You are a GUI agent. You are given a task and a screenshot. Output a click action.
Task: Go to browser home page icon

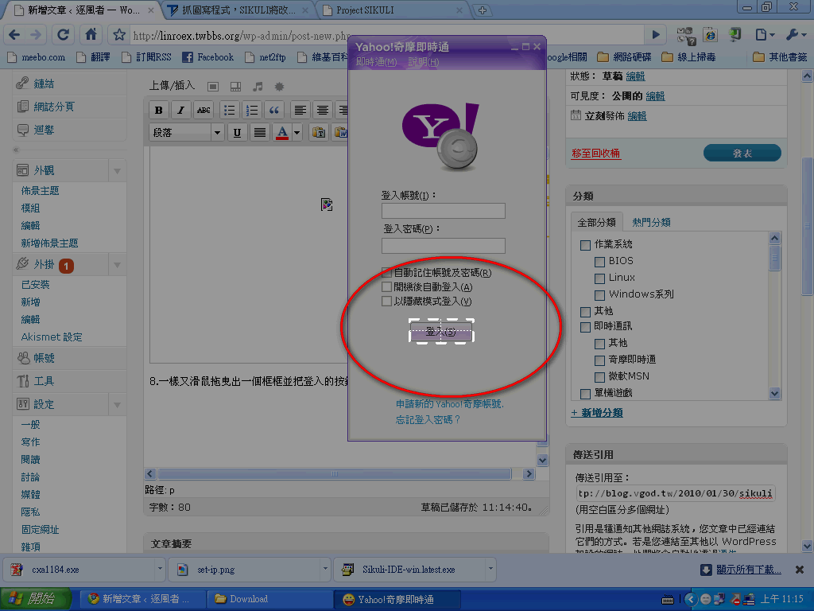[91, 34]
